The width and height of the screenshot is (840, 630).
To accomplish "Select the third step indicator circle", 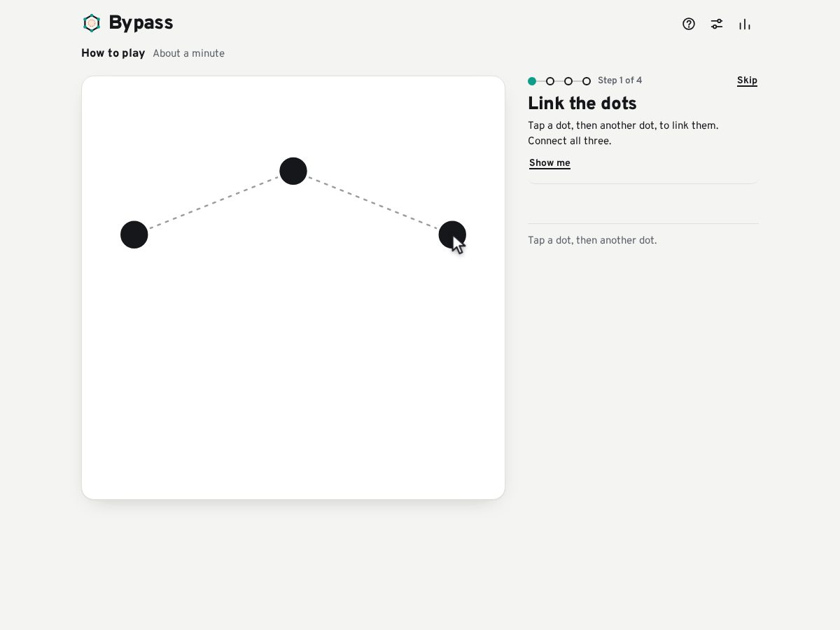I will (568, 81).
